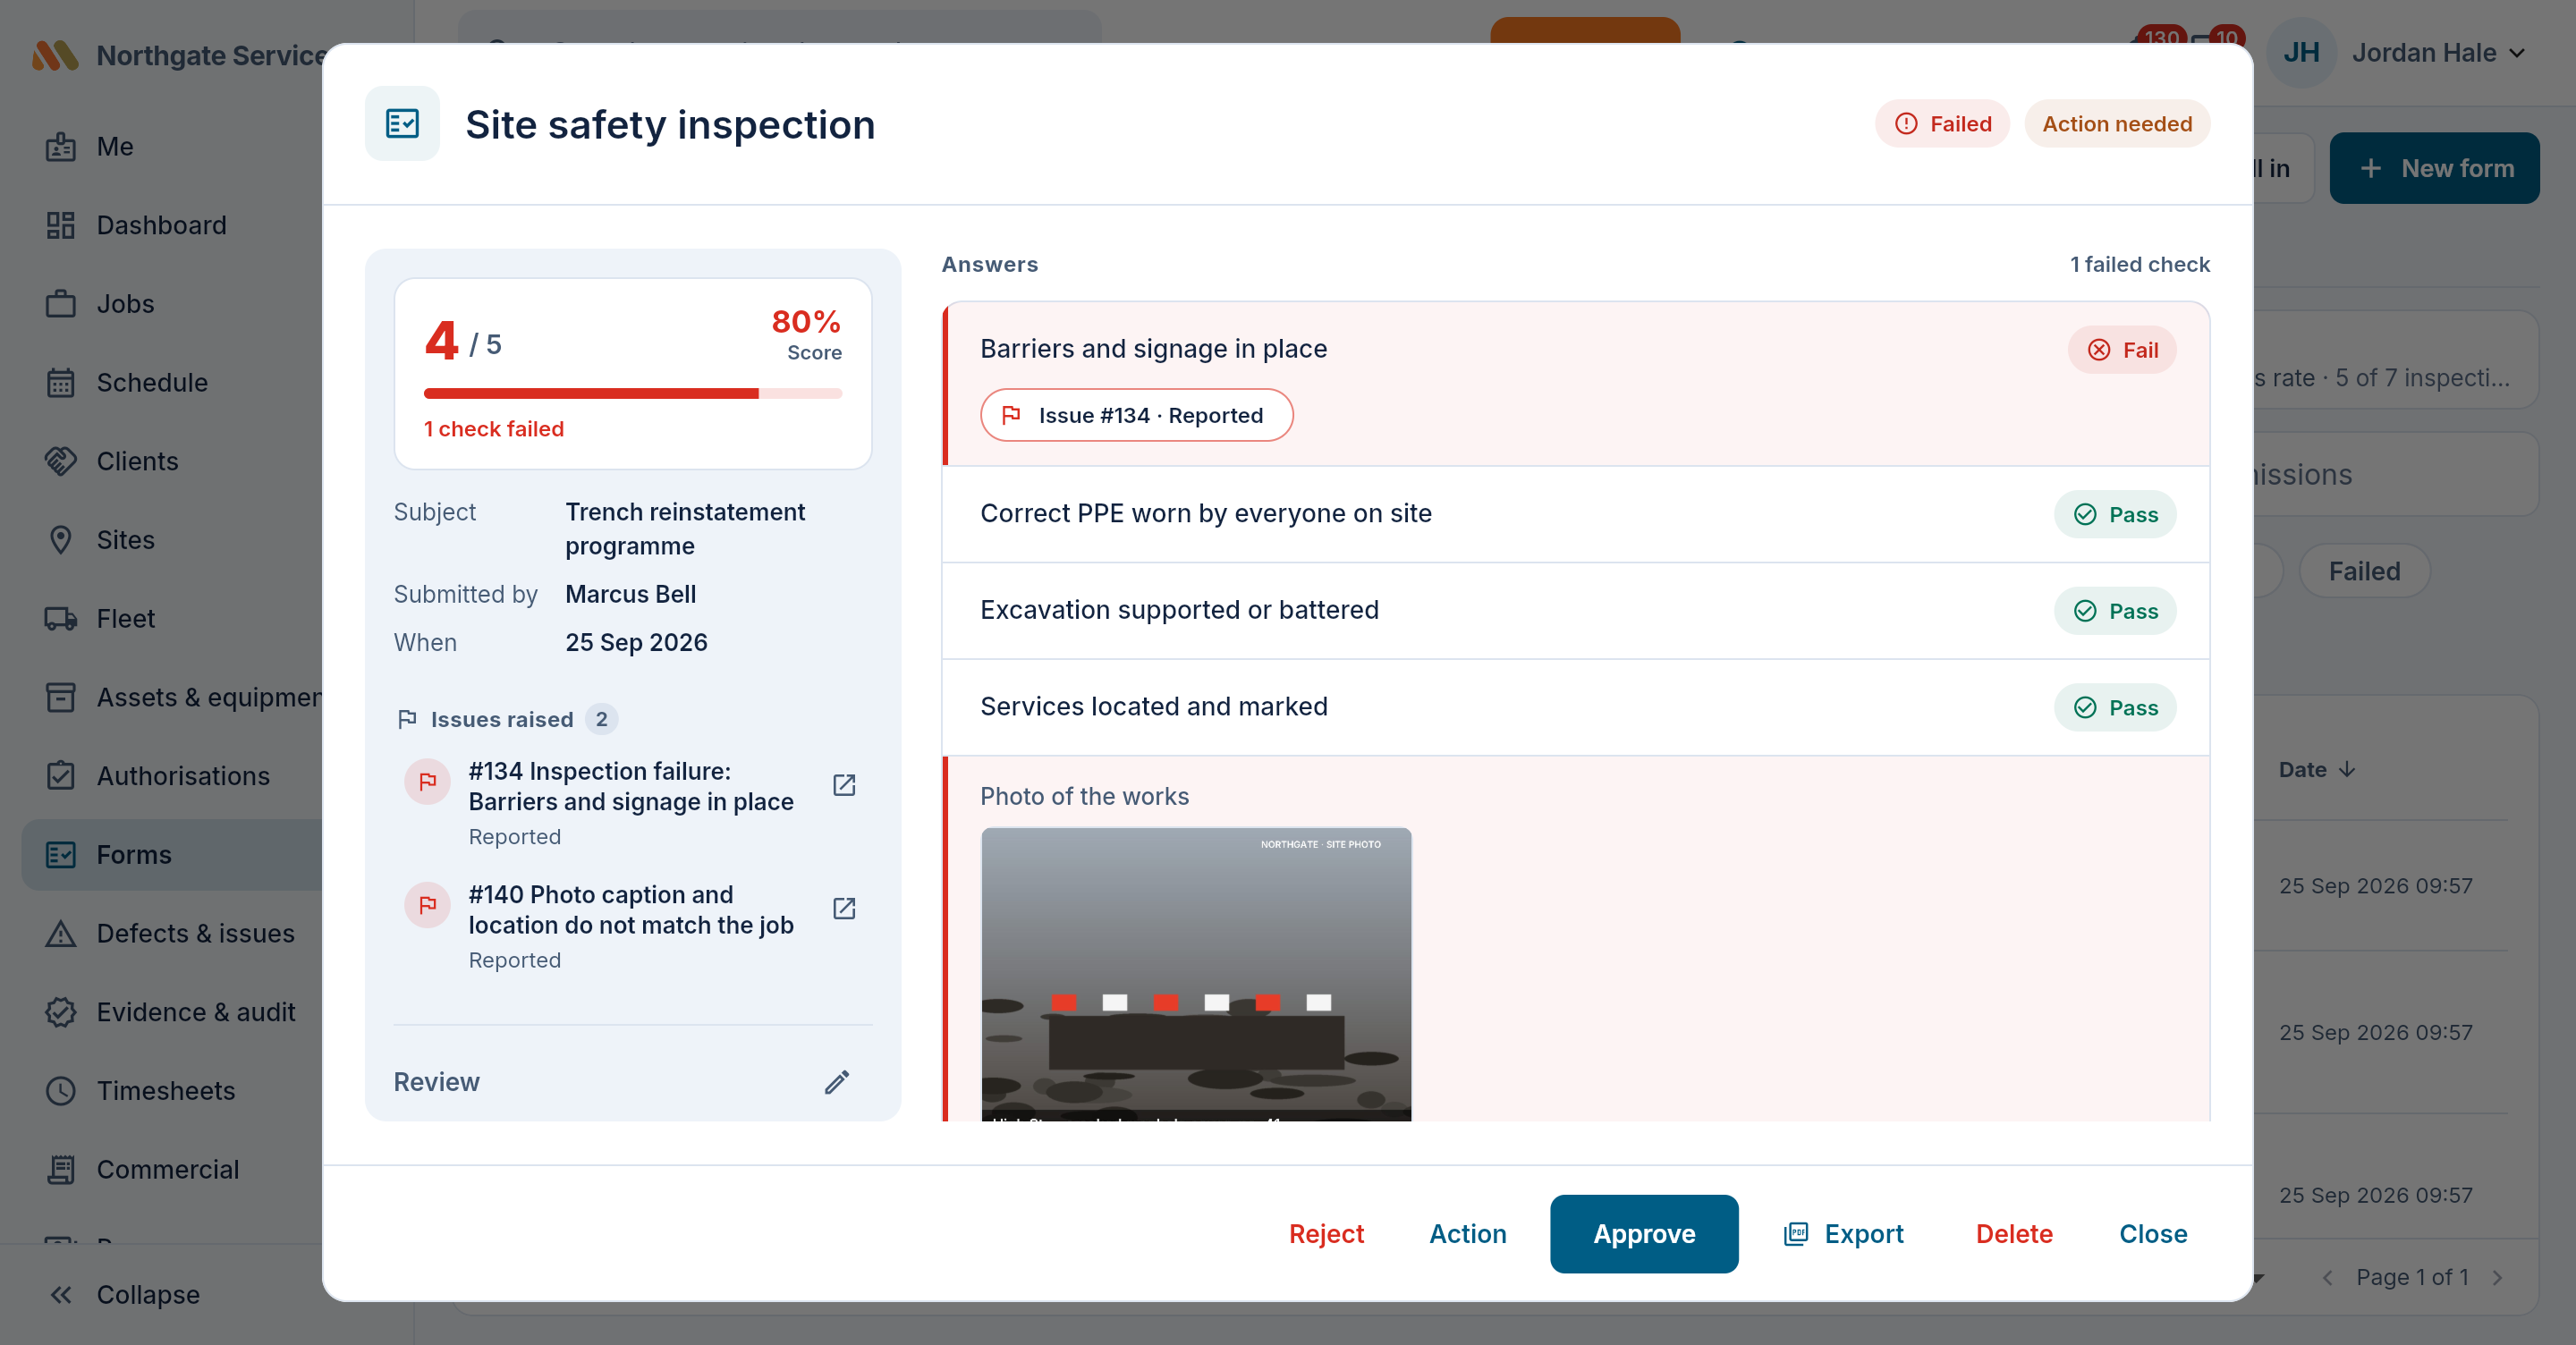Click the JH avatar
This screenshot has height=1345, width=2576.
pos(2301,53)
